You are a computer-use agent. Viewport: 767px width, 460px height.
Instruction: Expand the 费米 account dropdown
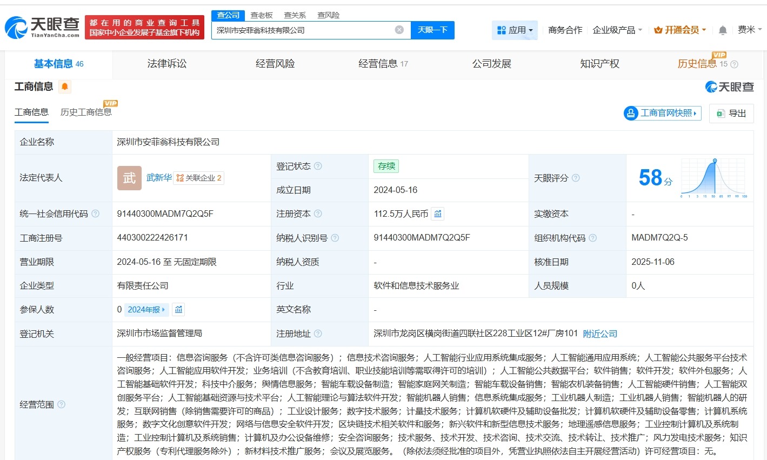[x=749, y=30]
